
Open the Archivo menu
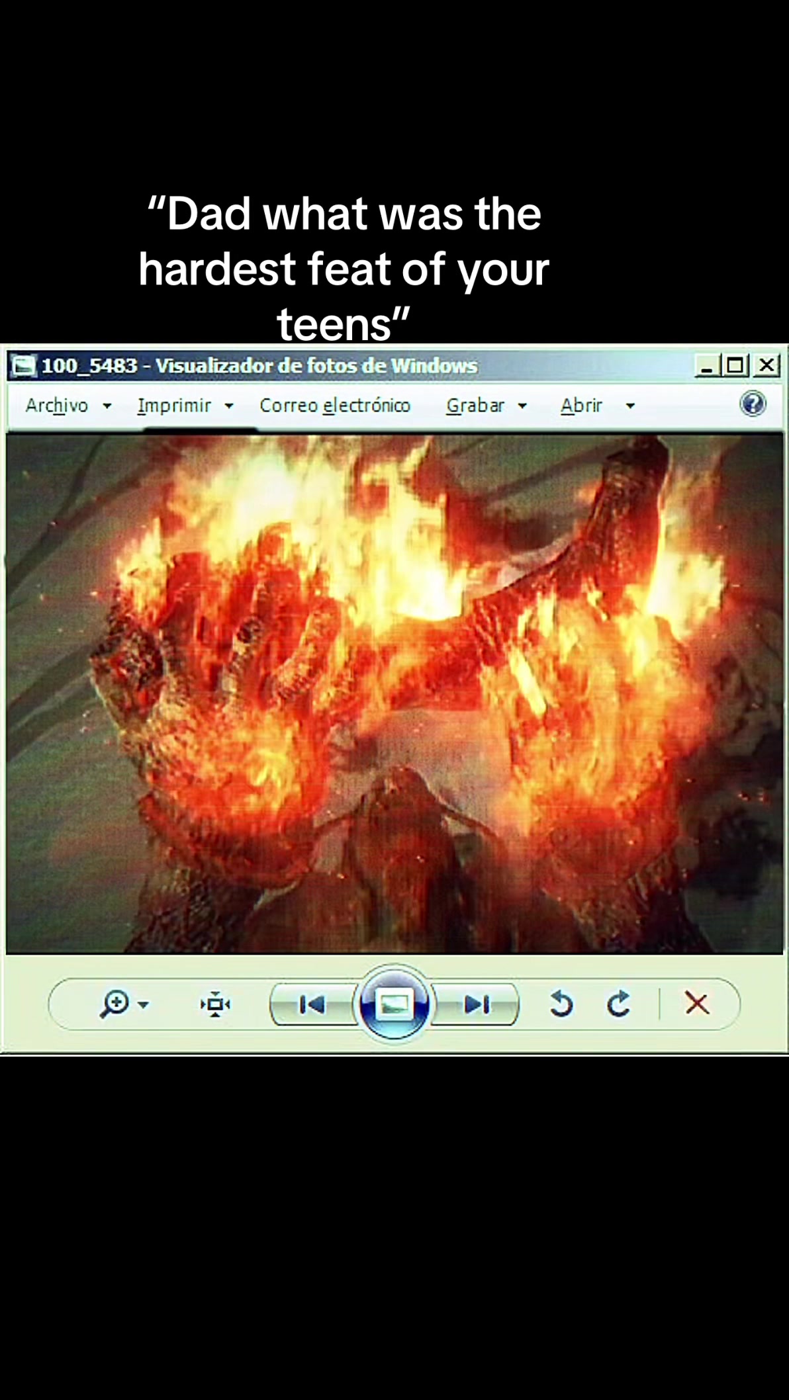tap(57, 405)
